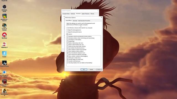Click Cancel in Performance Options
The height and width of the screenshot is (99, 177).
click(91, 70)
